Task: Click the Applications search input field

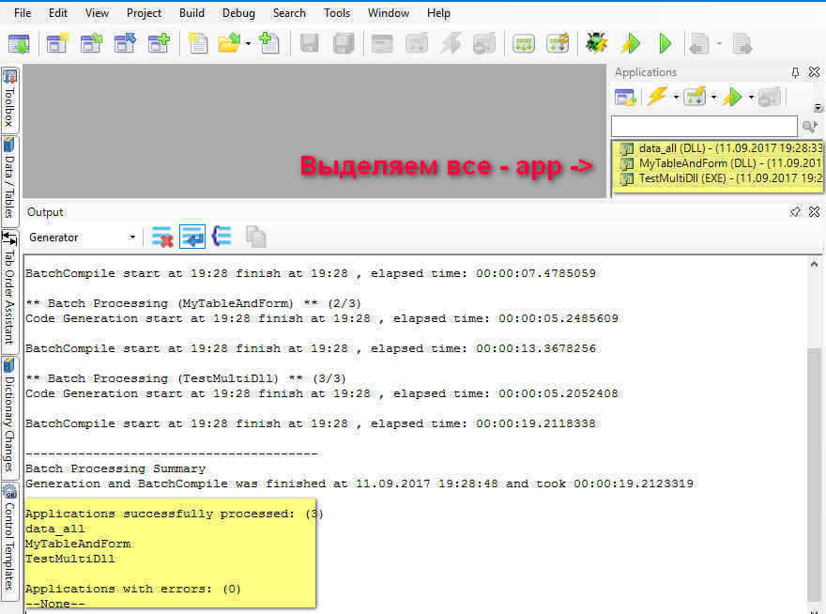Action: click(x=703, y=126)
